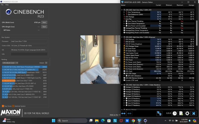Select the Total System Power sensor row
The width and height of the screenshot is (199, 124).
(x=159, y=53)
